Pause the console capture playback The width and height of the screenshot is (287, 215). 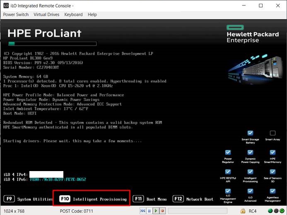click(150, 211)
